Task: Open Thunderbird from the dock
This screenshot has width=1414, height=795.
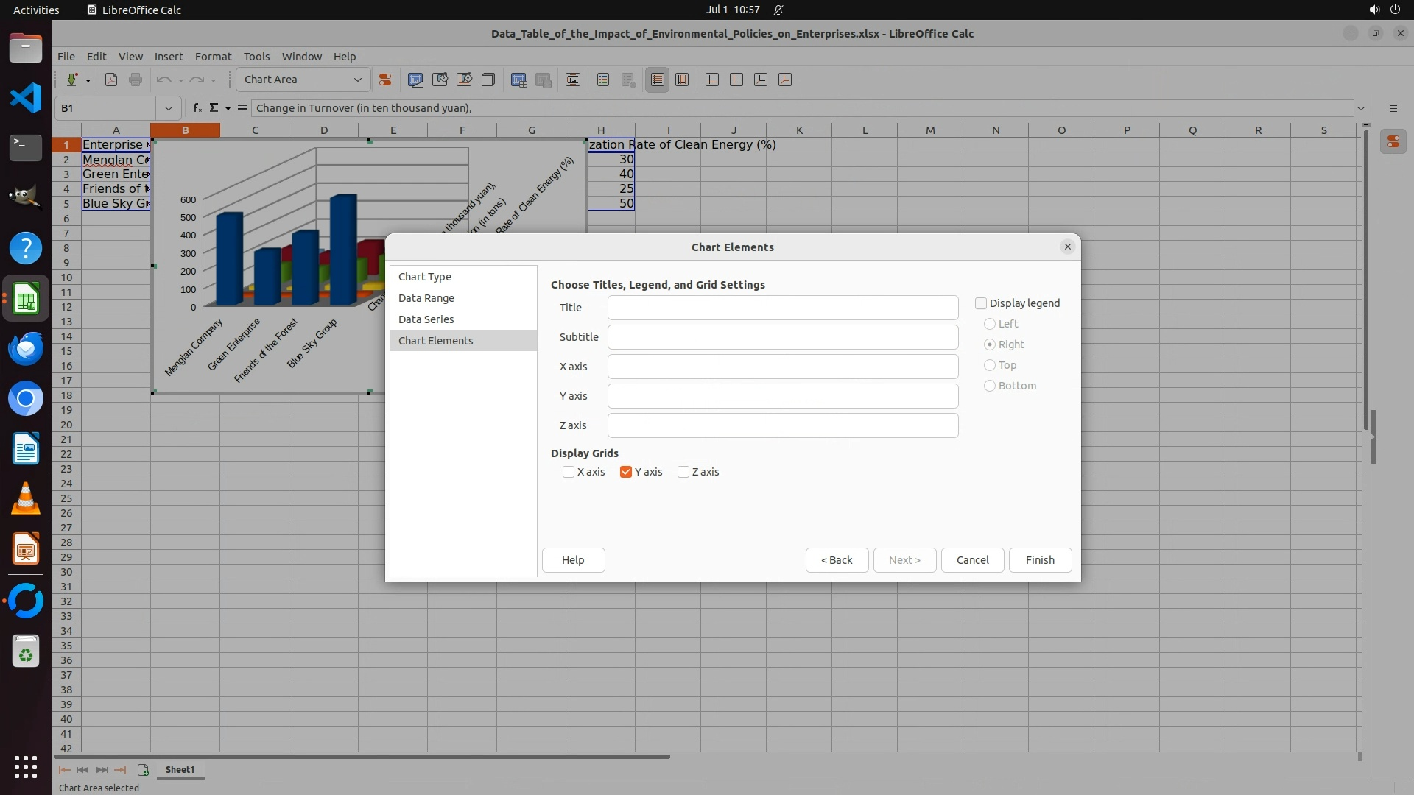Action: [x=26, y=348]
